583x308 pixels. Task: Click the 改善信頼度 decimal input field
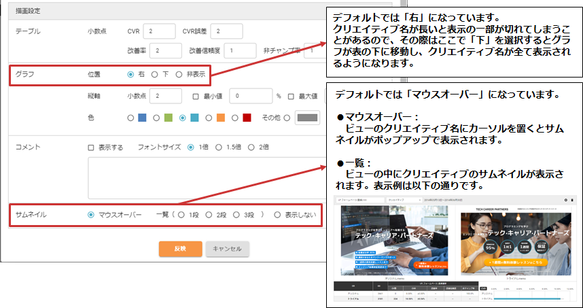tap(240, 50)
